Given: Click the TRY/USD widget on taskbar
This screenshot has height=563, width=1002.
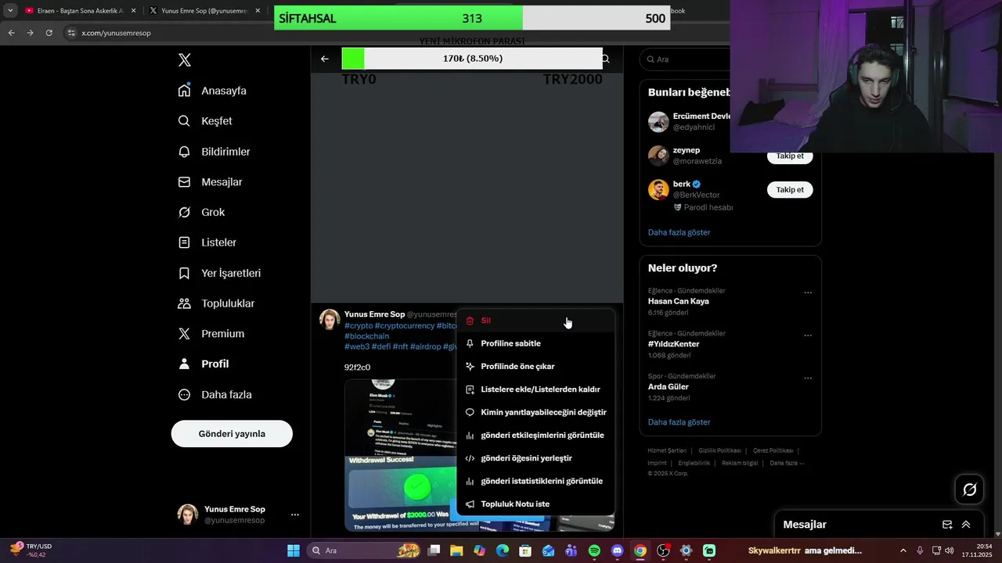Looking at the screenshot, I should point(31,550).
